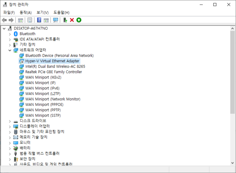Click the 범용 직렬 버스 컨트롤러 icon

click(15, 153)
